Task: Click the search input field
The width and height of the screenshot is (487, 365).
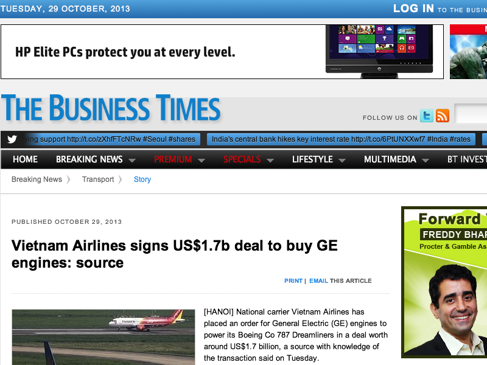Action: [471, 114]
